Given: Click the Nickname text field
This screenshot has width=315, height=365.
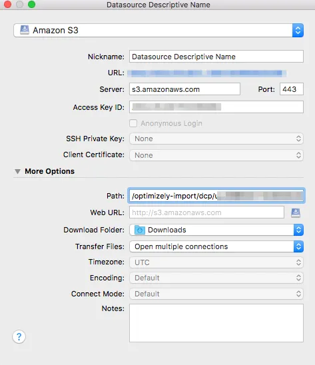Looking at the screenshot, I should [216, 57].
